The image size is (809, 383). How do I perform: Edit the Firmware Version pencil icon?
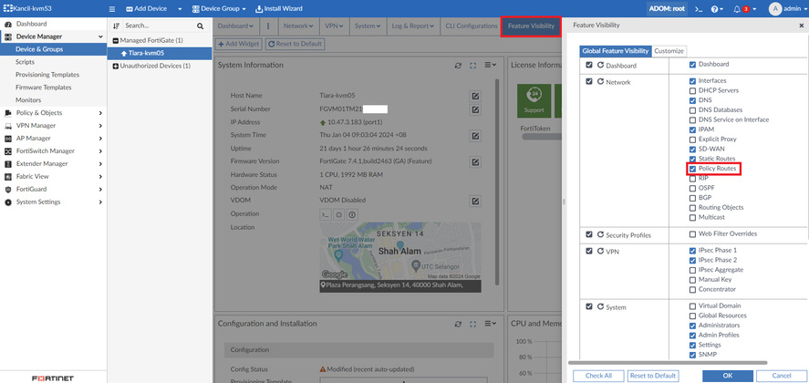coord(475,161)
